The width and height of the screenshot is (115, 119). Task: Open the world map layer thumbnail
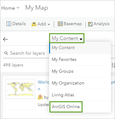[20, 89]
